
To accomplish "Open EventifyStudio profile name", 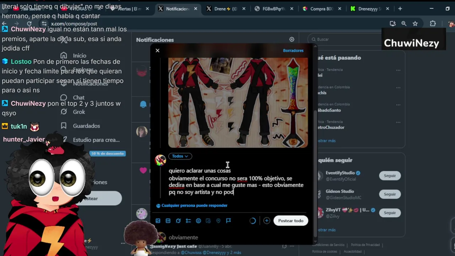I will (340, 173).
